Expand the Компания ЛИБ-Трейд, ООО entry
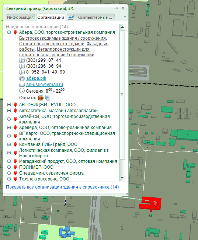 (x=9, y=144)
